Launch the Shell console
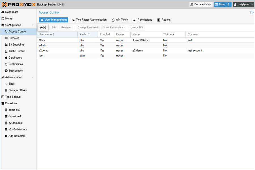Screen dimensions: 255x170 pyautogui.click(x=11, y=84)
